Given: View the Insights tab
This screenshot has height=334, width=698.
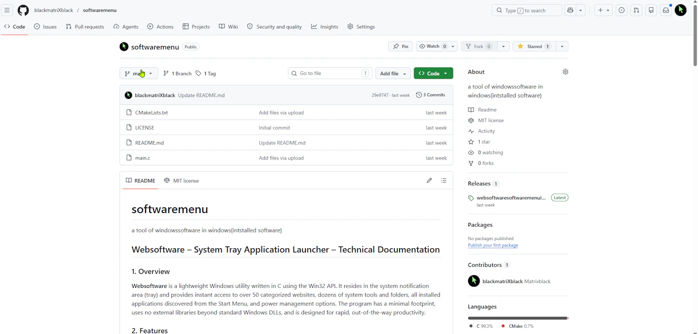Looking at the screenshot, I should coord(325,27).
